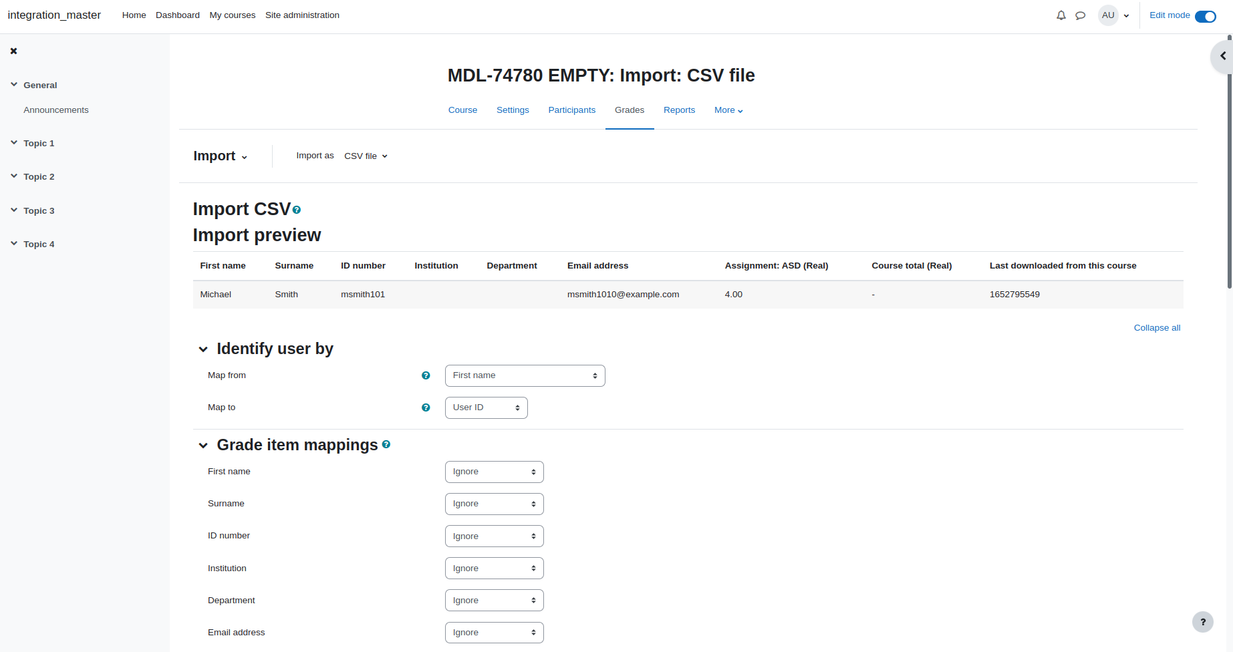Collapse the General section chevron
This screenshot has height=652, width=1233.
pos(14,85)
